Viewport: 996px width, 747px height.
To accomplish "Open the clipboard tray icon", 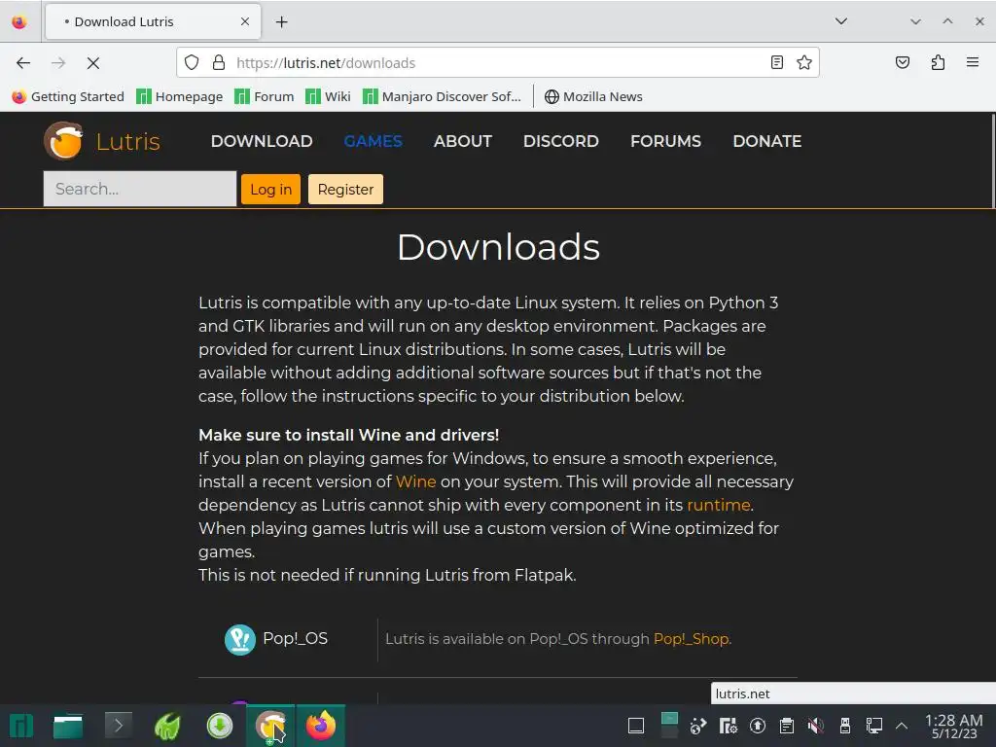I will tap(786, 726).
